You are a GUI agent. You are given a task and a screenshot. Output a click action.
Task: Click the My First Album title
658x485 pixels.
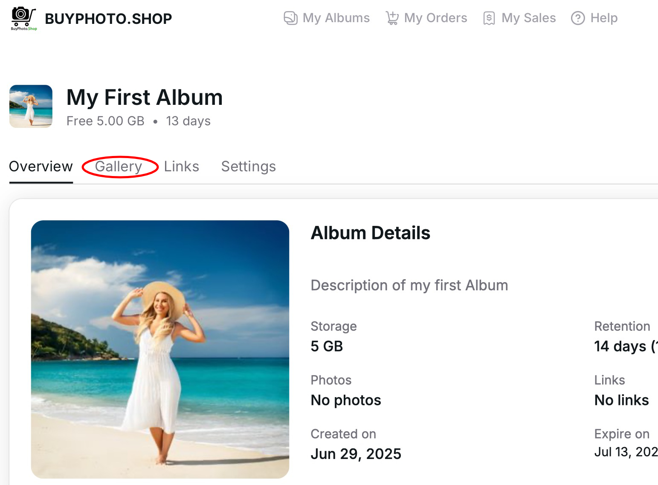[145, 97]
